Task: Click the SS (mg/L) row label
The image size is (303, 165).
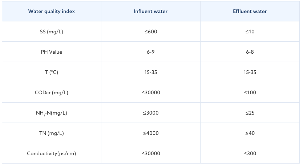Action: (x=52, y=32)
